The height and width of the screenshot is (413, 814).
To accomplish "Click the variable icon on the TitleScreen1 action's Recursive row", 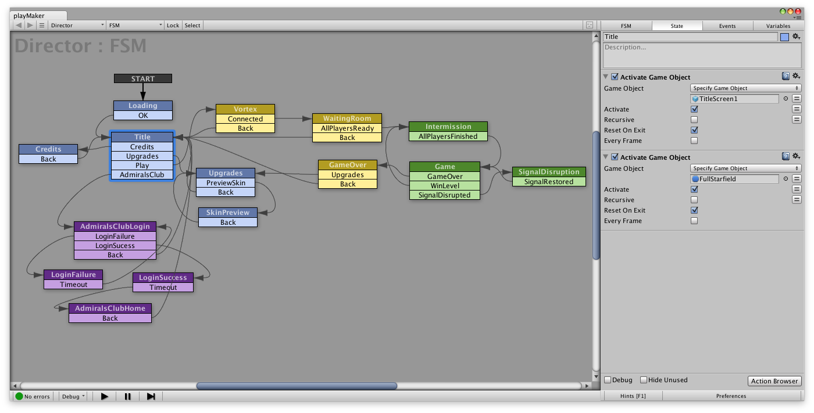I will click(797, 120).
